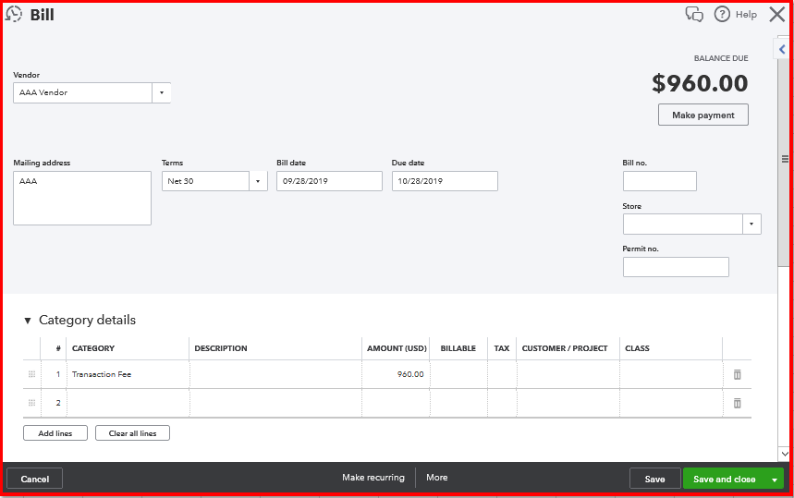Screen dimensions: 794x498
Task: Grab the drag handle of row 2
Action: pyautogui.click(x=32, y=403)
